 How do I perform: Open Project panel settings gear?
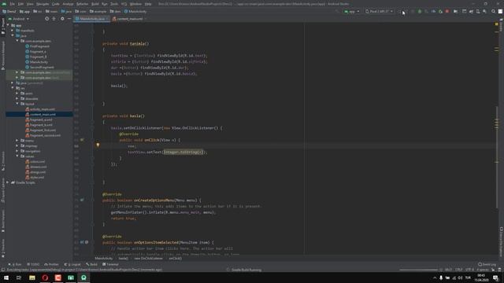click(x=62, y=19)
